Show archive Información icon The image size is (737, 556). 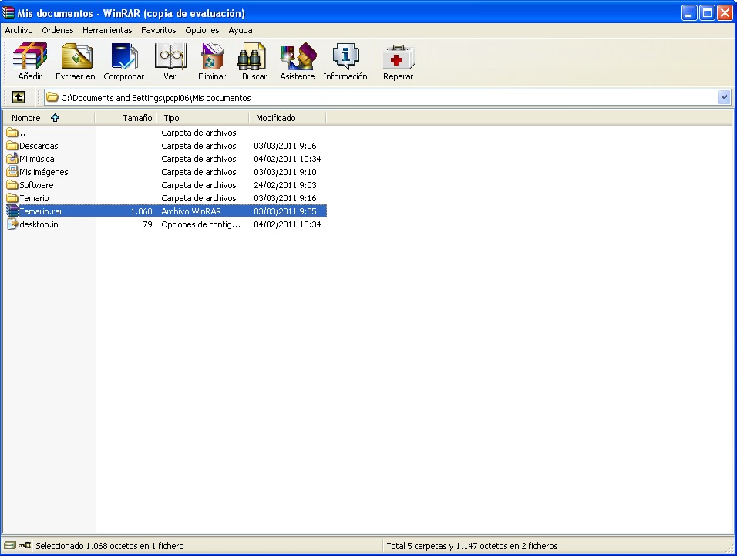point(345,56)
